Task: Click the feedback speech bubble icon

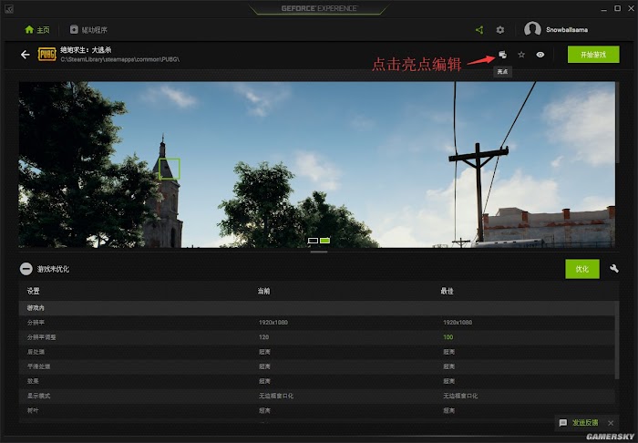Action: (563, 423)
